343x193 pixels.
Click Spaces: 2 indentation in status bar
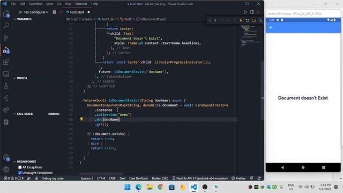(x=87, y=179)
